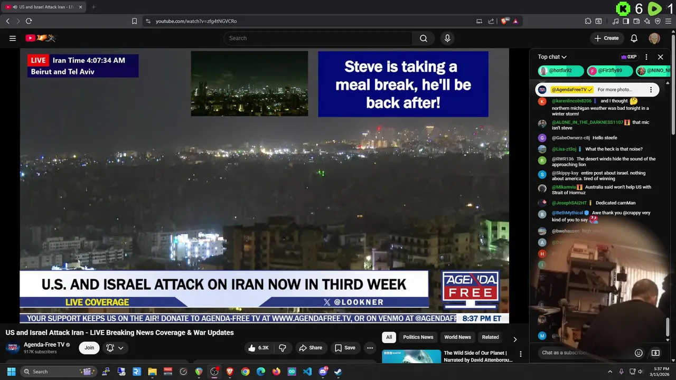Click the Agenda-Free TV channel avatar
Image resolution: width=676 pixels, height=380 pixels.
[x=13, y=348]
